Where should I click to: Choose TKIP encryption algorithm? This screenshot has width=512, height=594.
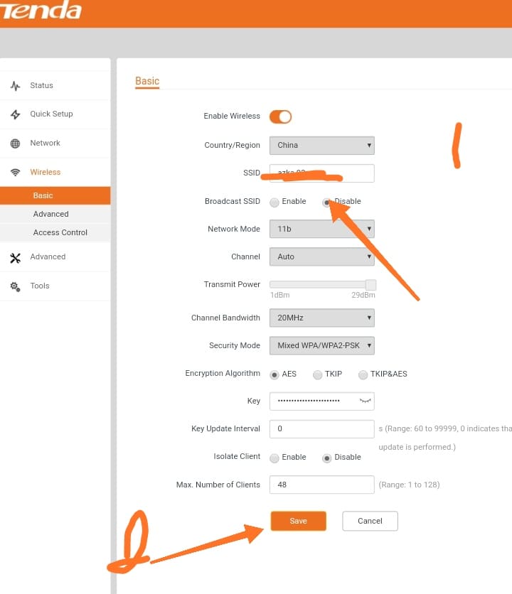[317, 374]
